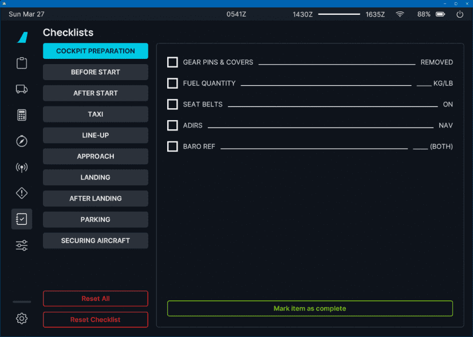Toggle the ADIRS NAV checkbox
Viewport: 473px width, 337px height.
coord(172,125)
